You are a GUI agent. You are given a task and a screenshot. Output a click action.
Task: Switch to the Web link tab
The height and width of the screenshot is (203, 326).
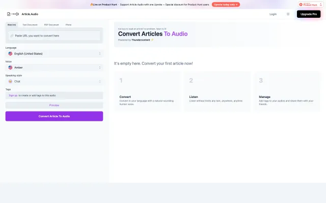pyautogui.click(x=12, y=25)
